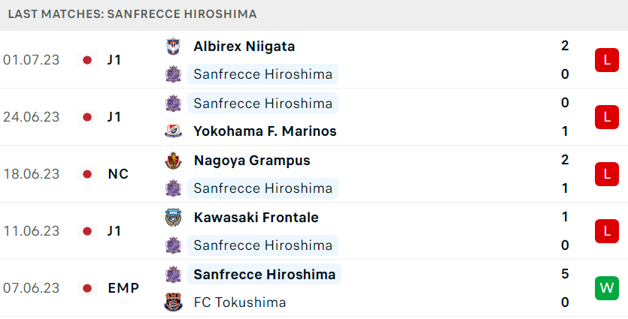Select the EMP competition label
Screen dimensions: 628x319
[123, 288]
